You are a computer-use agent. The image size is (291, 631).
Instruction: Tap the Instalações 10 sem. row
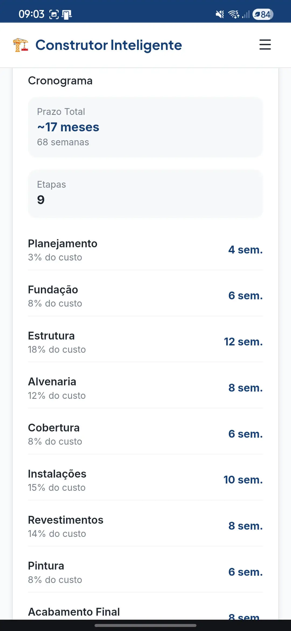point(145,480)
